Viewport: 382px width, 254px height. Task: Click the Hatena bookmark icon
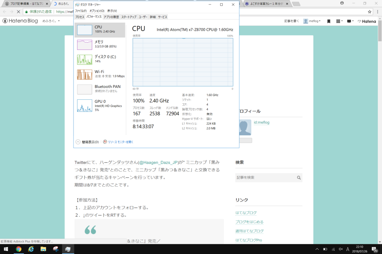click(x=329, y=21)
